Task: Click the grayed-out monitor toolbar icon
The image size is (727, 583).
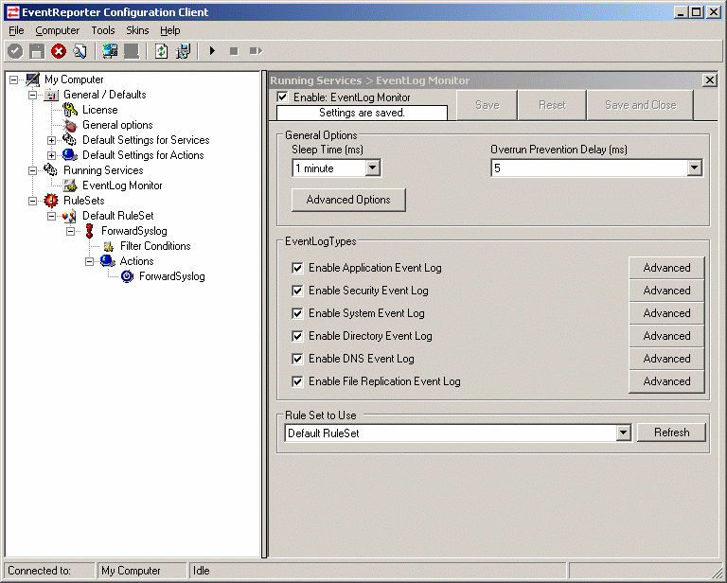Action: 132,51
